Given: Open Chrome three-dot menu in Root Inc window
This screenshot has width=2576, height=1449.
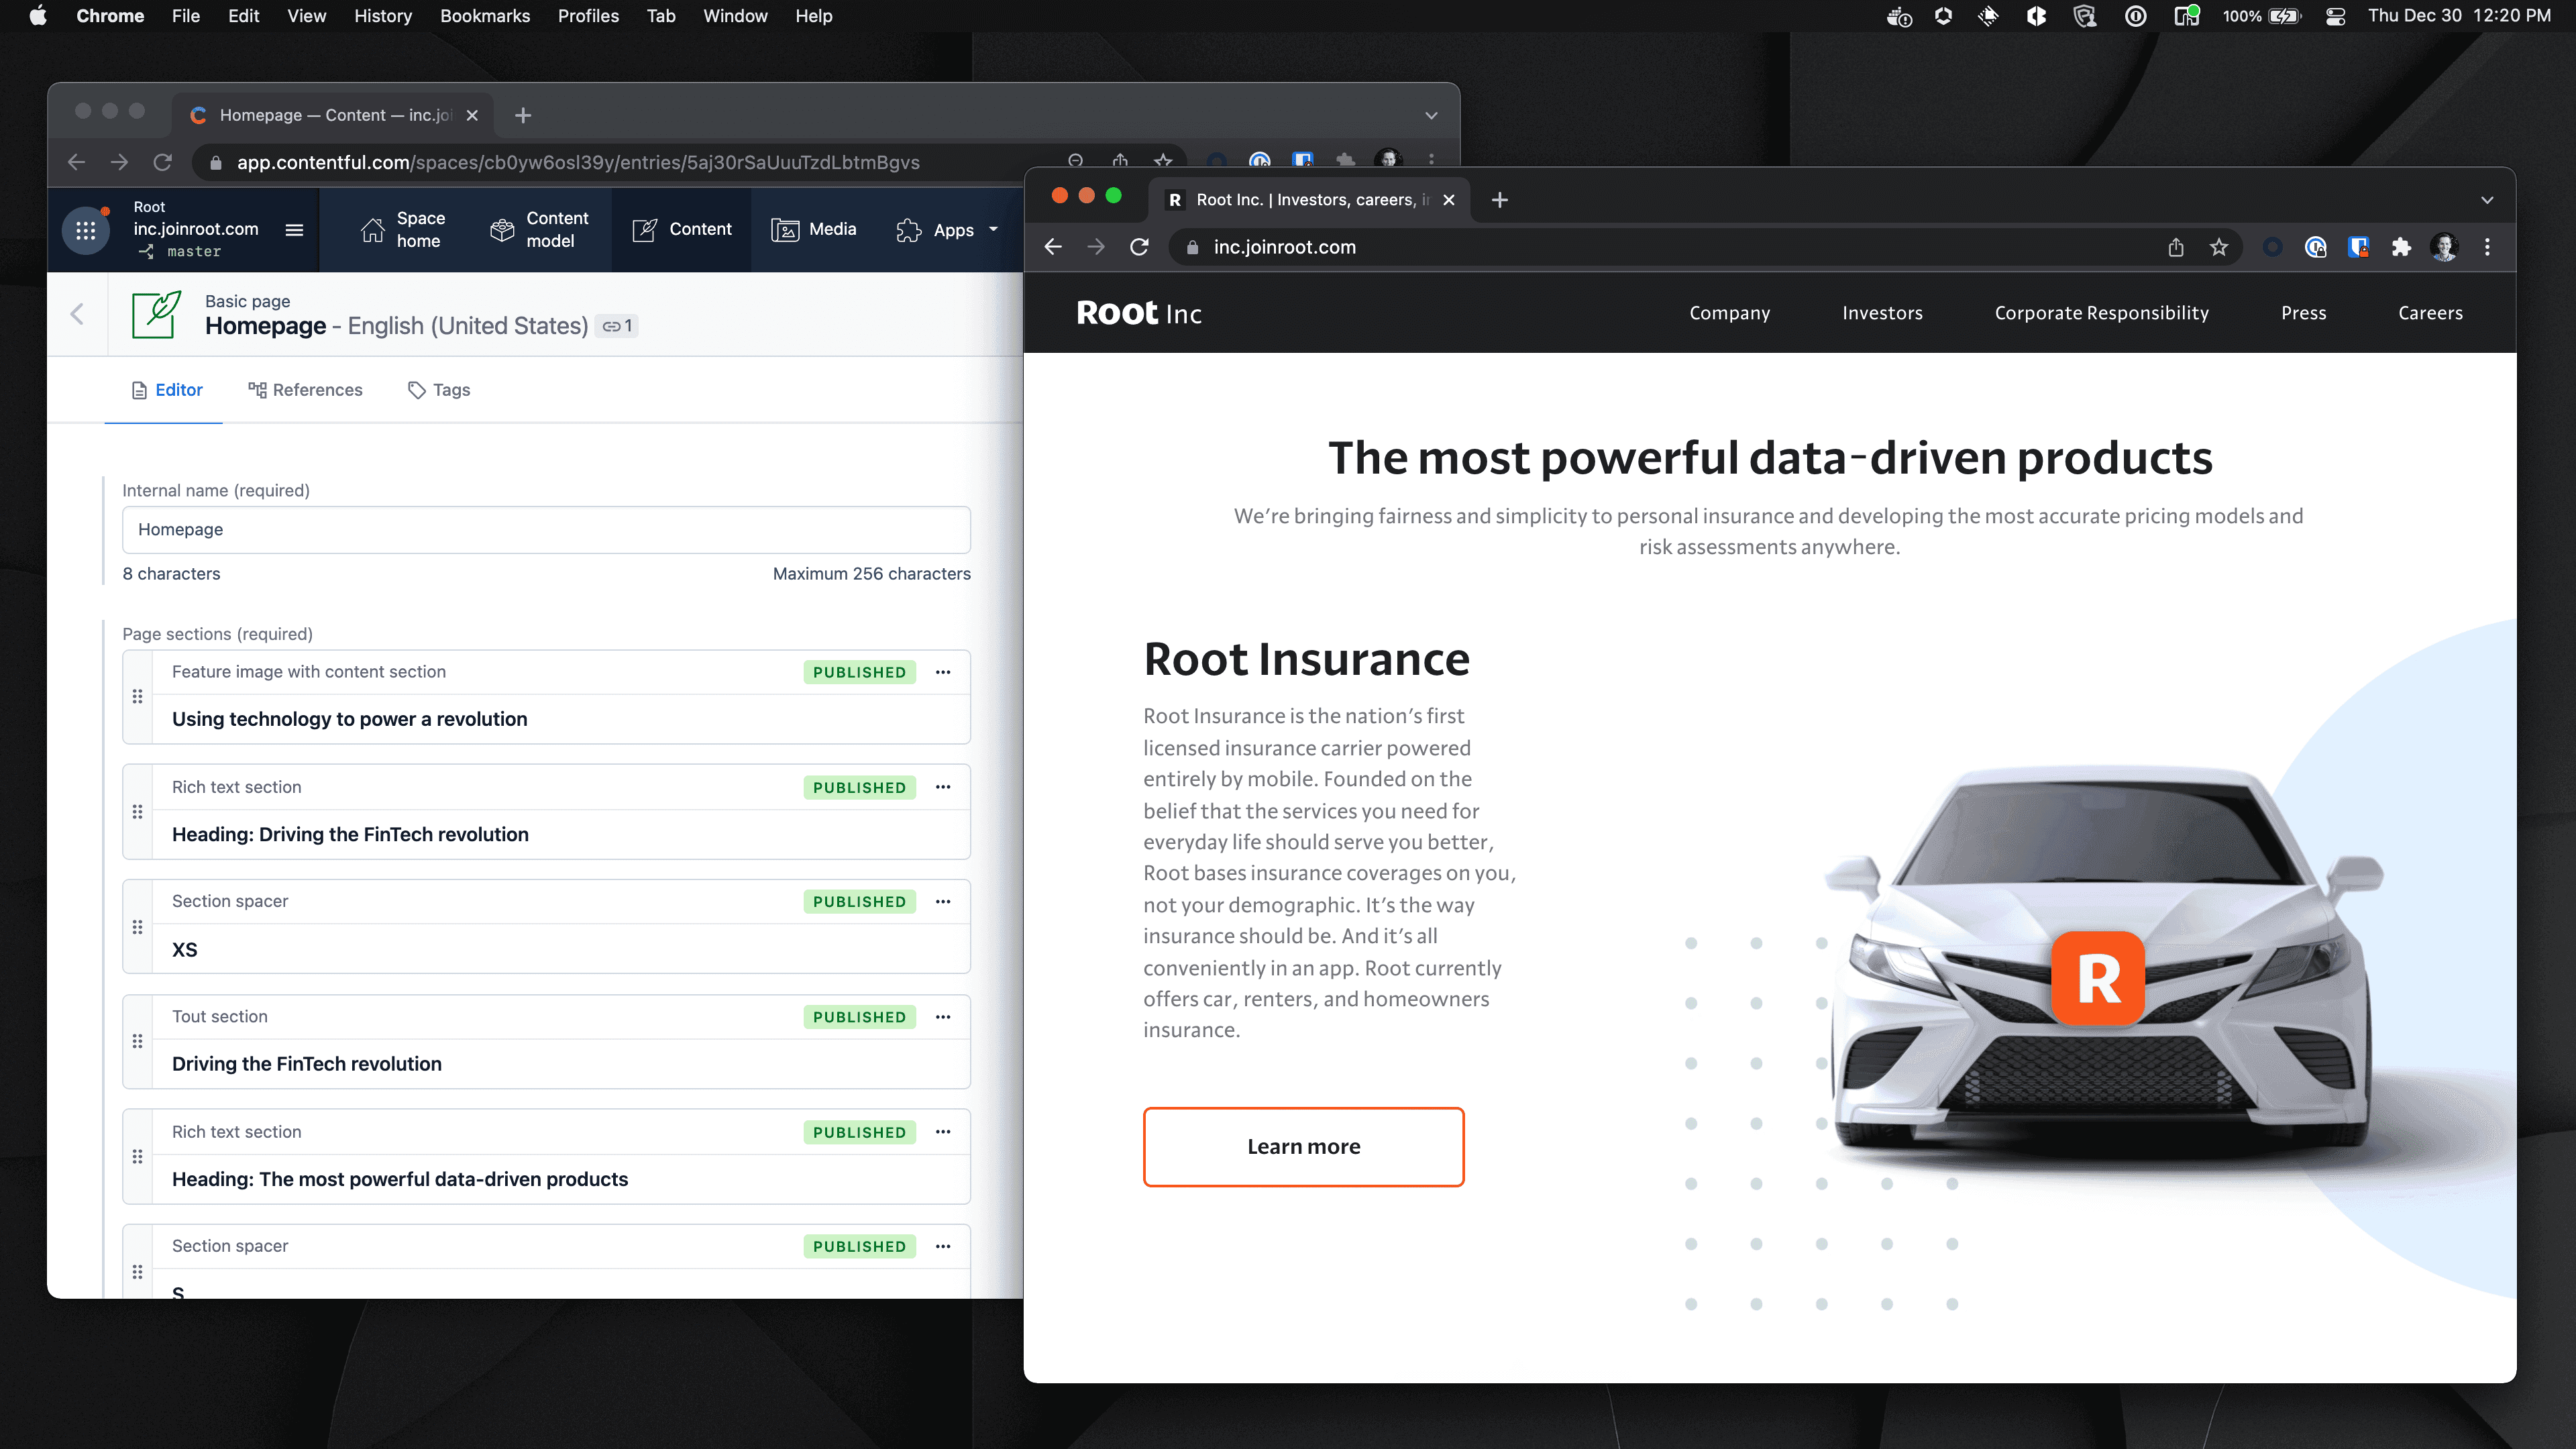Looking at the screenshot, I should [2487, 247].
